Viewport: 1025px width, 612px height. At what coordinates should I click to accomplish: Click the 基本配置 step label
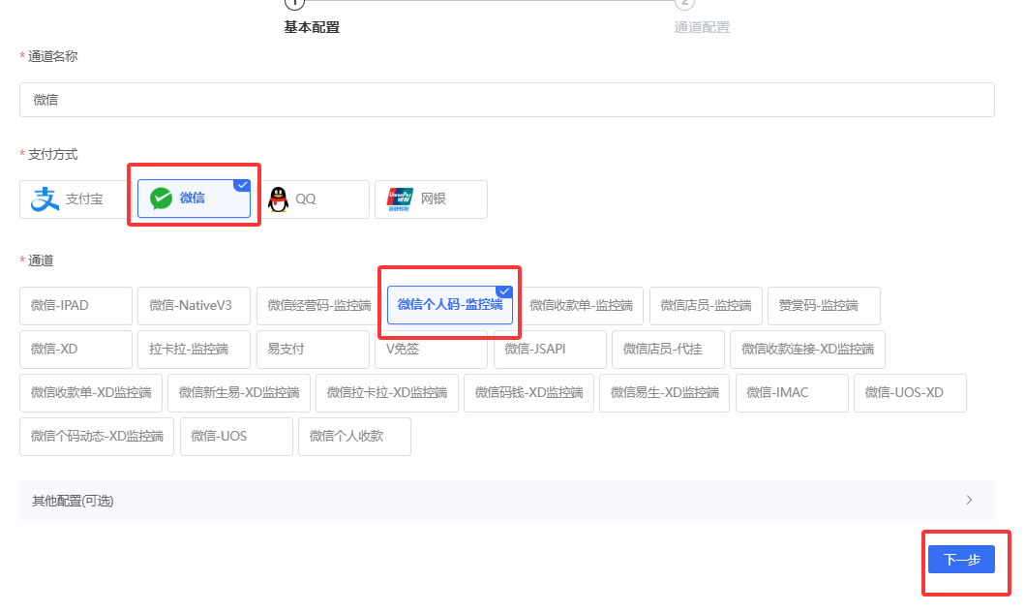coord(312,26)
